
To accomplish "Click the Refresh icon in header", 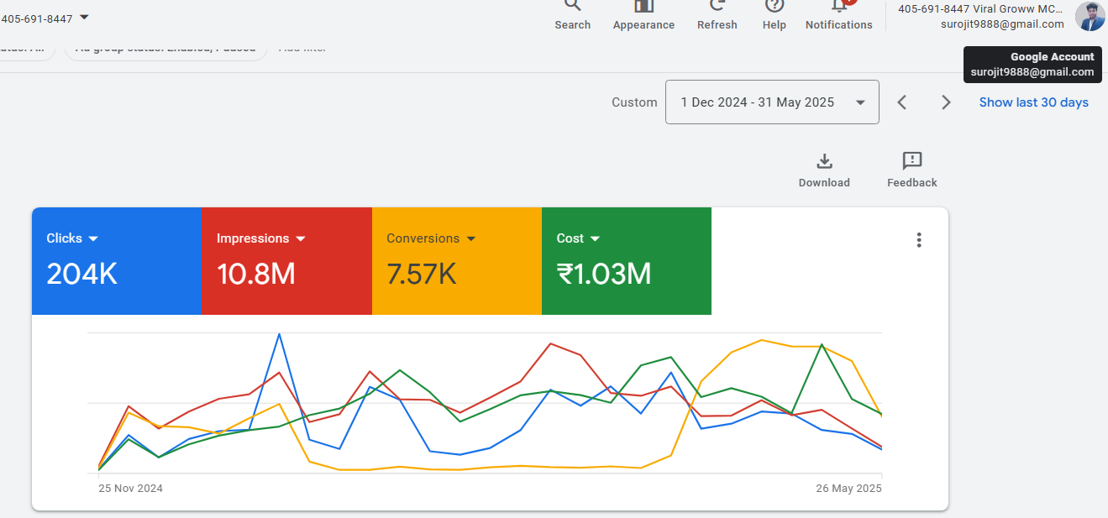I will [717, 7].
